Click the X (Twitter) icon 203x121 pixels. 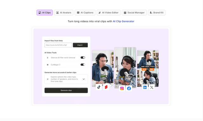click(x=152, y=87)
